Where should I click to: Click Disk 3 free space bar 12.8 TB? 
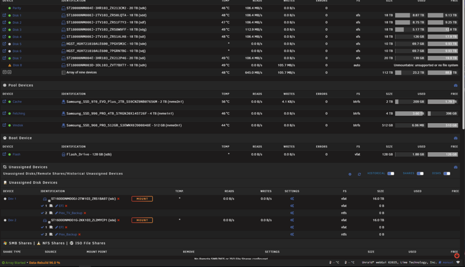[443, 29]
